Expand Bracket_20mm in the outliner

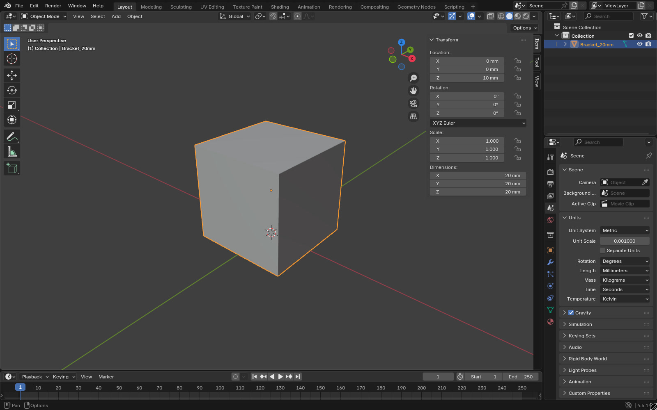tap(565, 44)
